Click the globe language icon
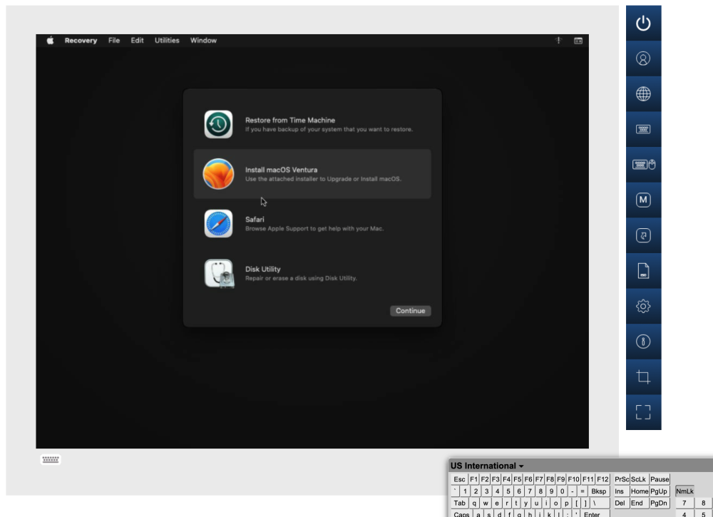 643,93
